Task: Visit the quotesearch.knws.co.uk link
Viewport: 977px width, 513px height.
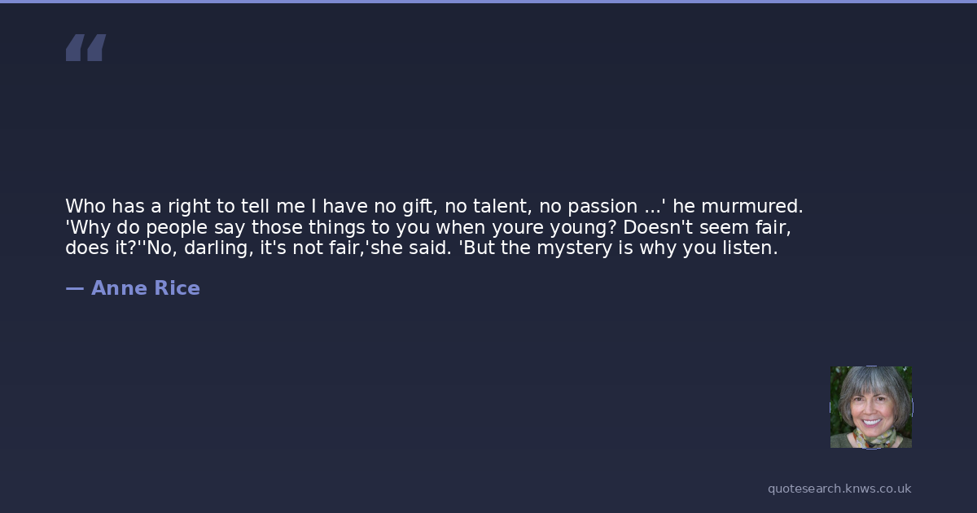Action: (839, 489)
